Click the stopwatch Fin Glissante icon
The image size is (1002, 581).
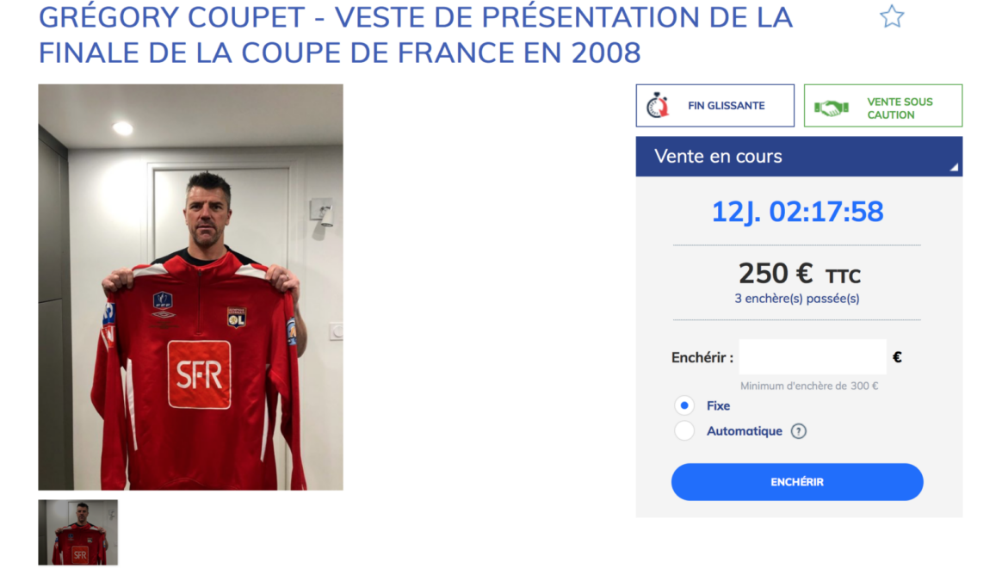(658, 106)
